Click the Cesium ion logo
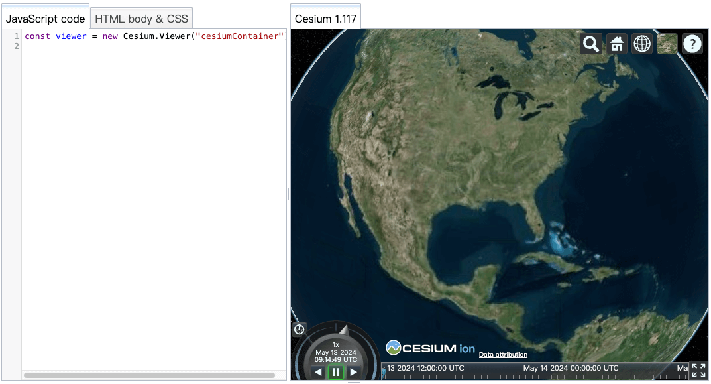711x384 pixels. click(x=427, y=347)
